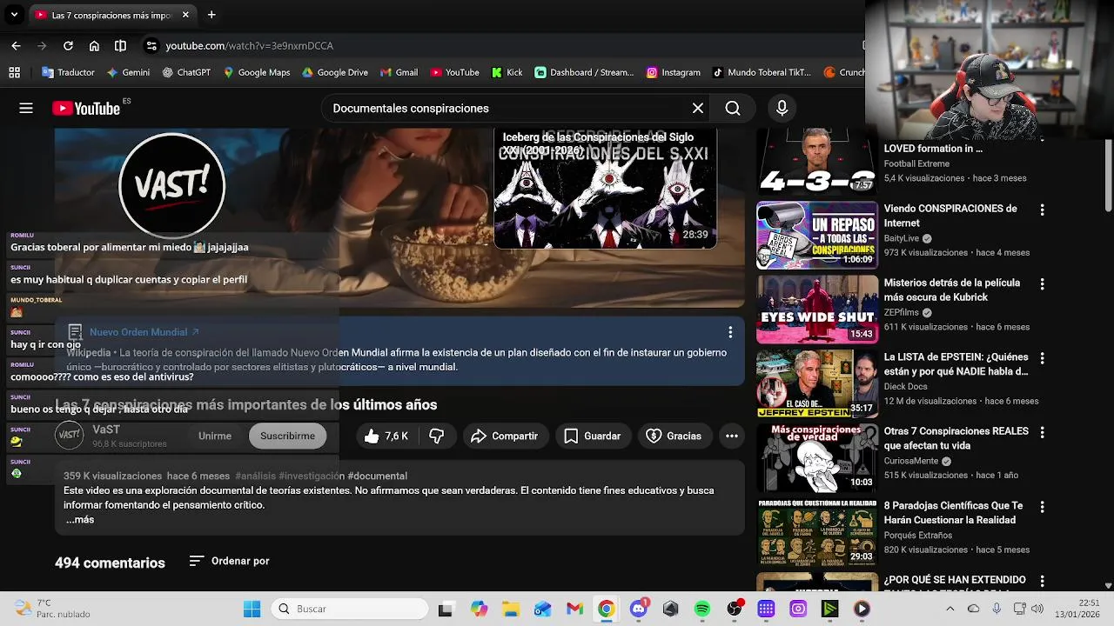Share the video with Compartir
Image resolution: width=1114 pixels, height=626 pixels.
pyautogui.click(x=504, y=436)
